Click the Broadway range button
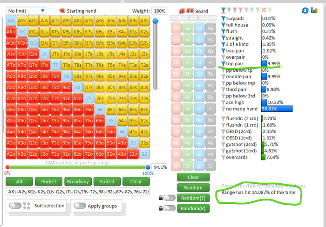Image resolution: width=326 pixels, height=227 pixels. 78,182
